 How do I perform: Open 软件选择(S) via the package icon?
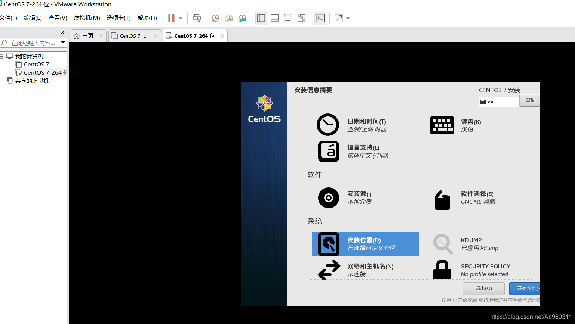click(x=442, y=200)
